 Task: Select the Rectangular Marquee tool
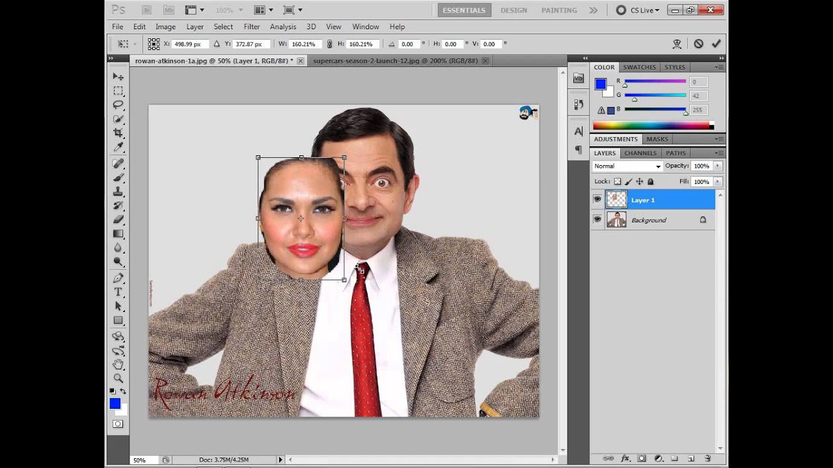tap(118, 91)
